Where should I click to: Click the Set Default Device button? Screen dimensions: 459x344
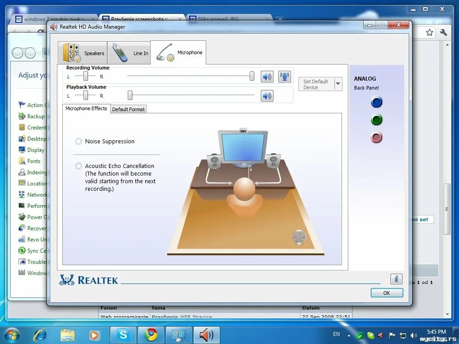point(316,84)
